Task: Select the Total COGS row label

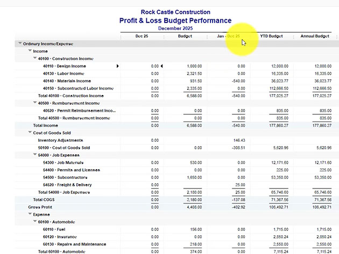Action: [44, 200]
